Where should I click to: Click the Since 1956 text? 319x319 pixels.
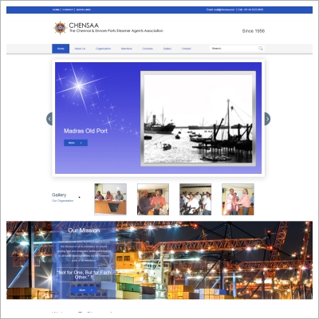(254, 31)
